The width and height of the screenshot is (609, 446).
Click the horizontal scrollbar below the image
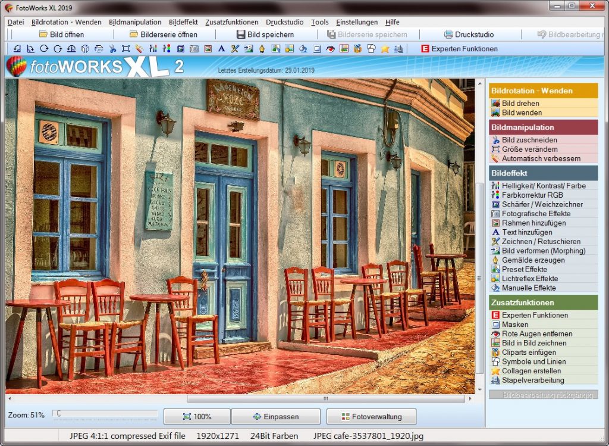pyautogui.click(x=325, y=399)
